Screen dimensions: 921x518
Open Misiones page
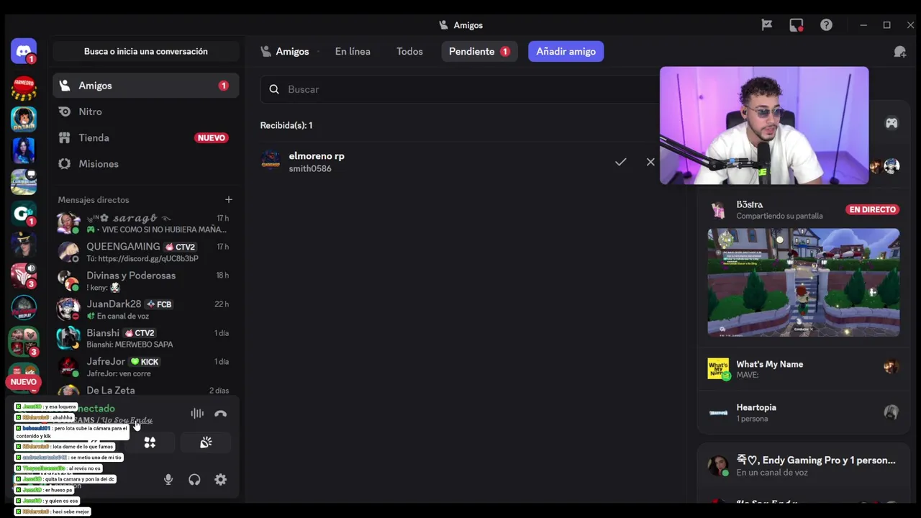tap(145, 163)
